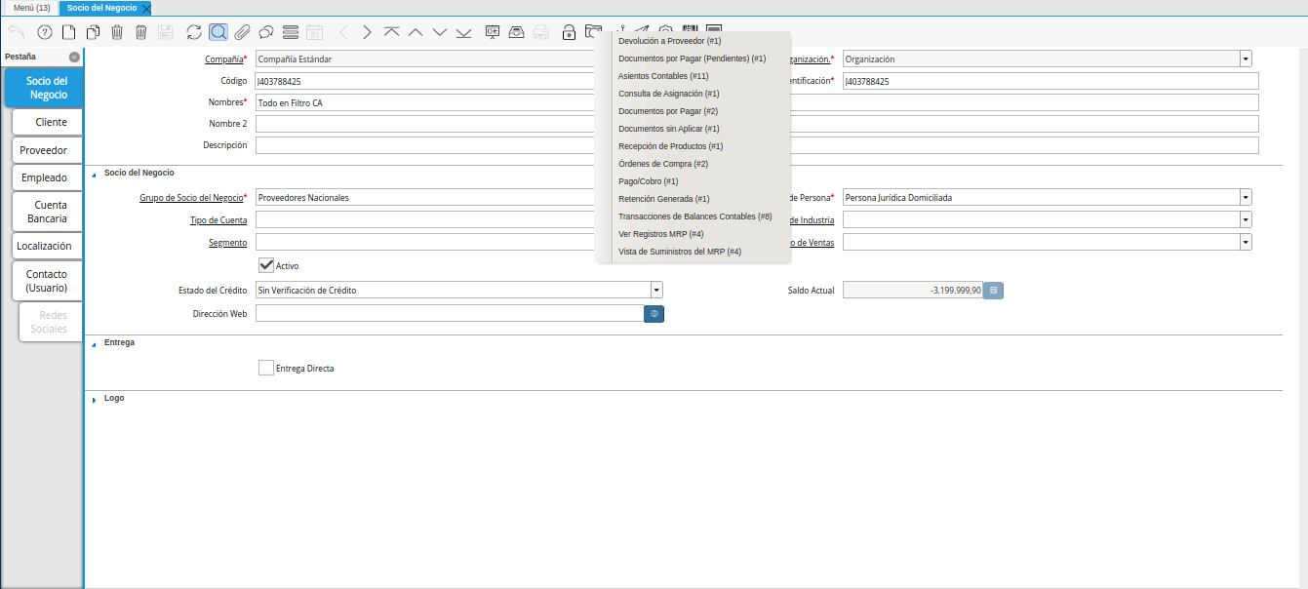The image size is (1308, 589).
Task: Open attachments with the paperclip icon
Action: point(242,32)
